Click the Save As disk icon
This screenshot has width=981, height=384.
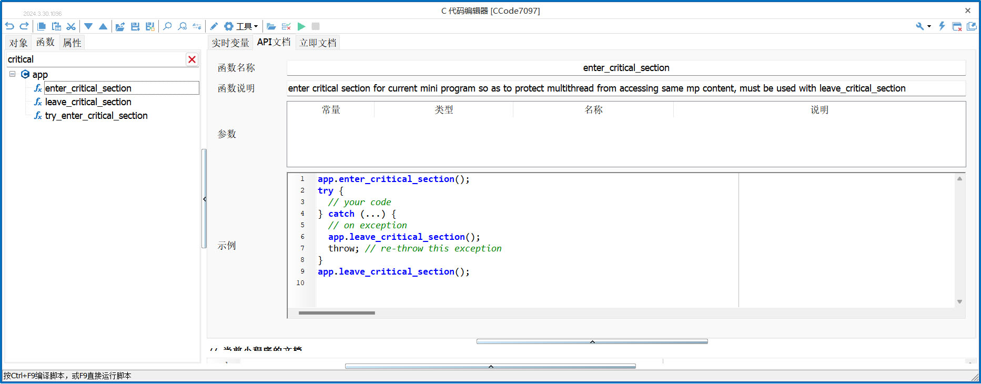click(150, 26)
